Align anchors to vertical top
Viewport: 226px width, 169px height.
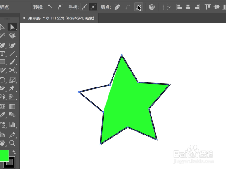[207, 7]
